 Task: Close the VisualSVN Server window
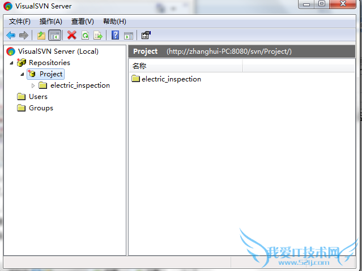pos(343,4)
